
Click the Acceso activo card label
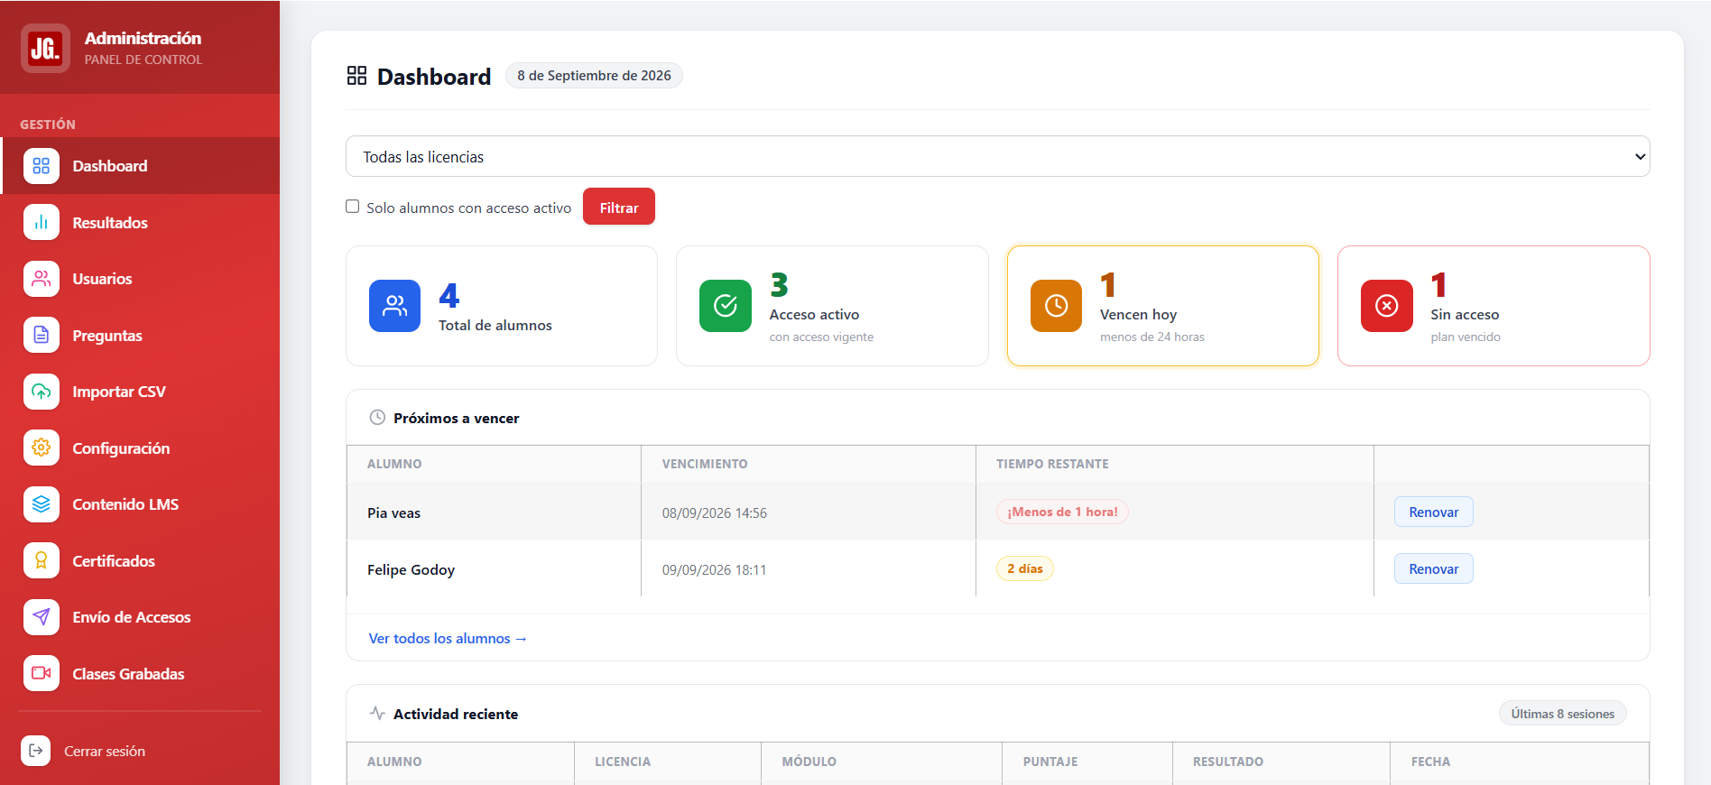814,314
